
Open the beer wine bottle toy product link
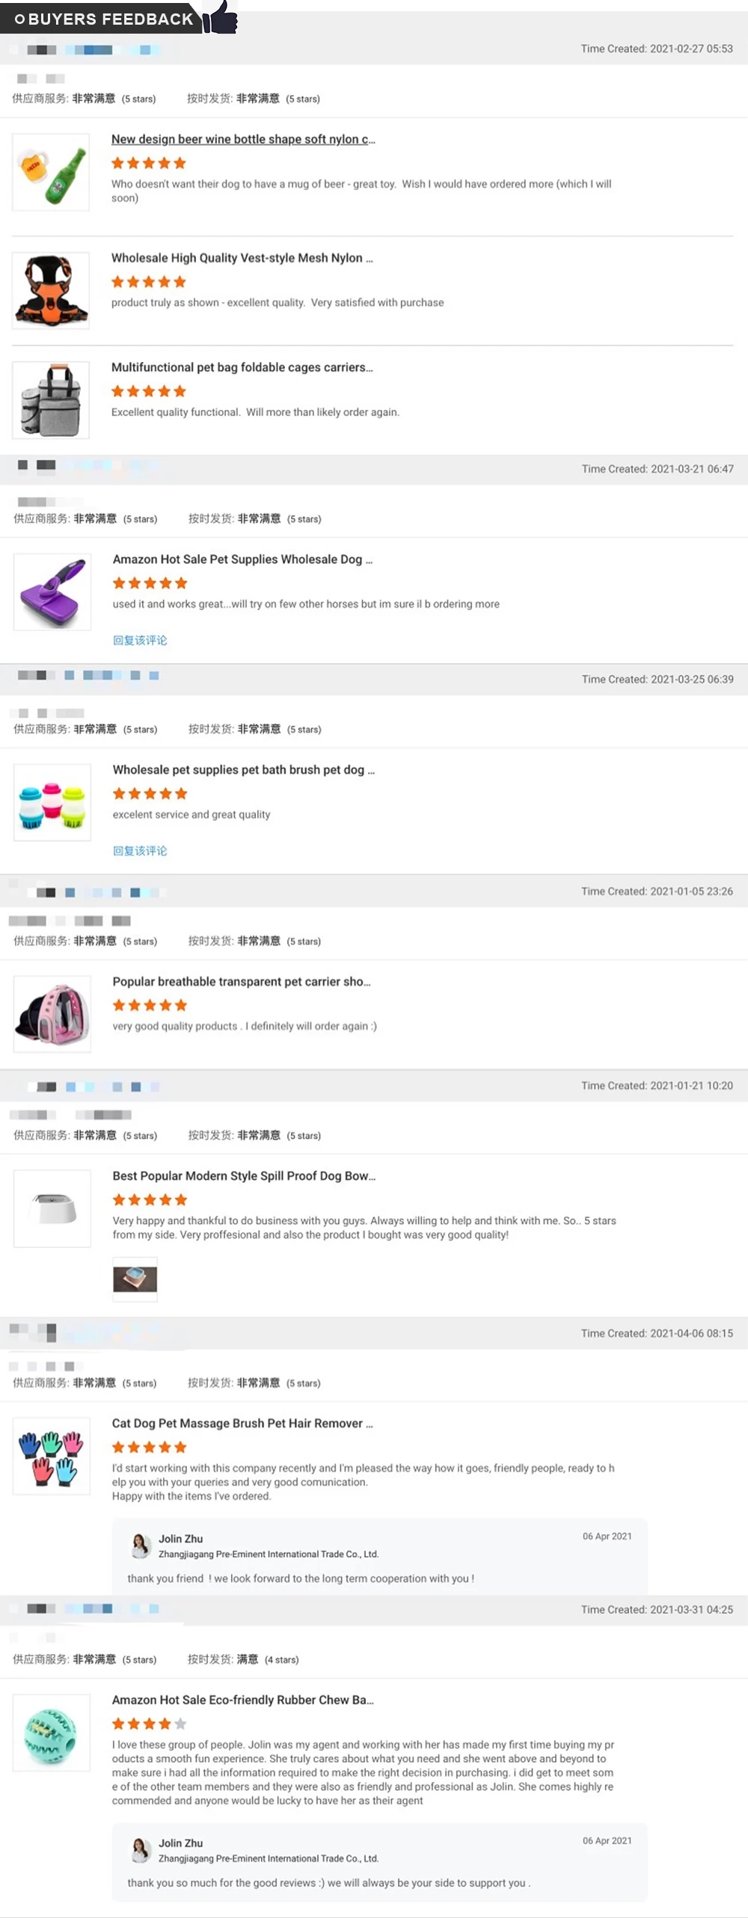[x=243, y=139]
